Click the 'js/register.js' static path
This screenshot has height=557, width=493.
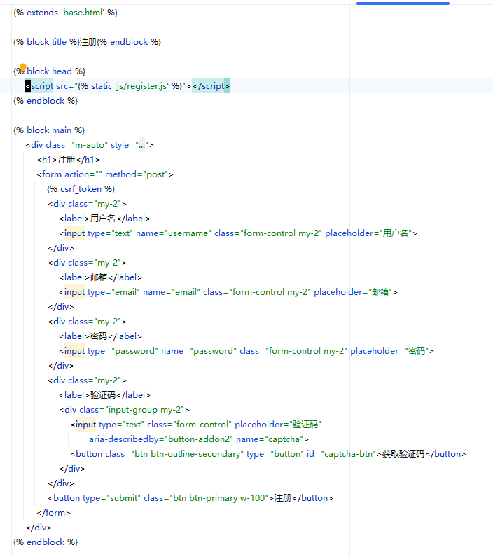(x=141, y=86)
